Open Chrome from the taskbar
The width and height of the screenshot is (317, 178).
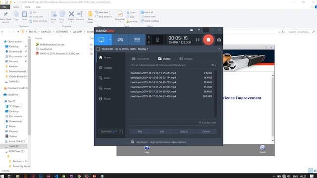click(79, 176)
